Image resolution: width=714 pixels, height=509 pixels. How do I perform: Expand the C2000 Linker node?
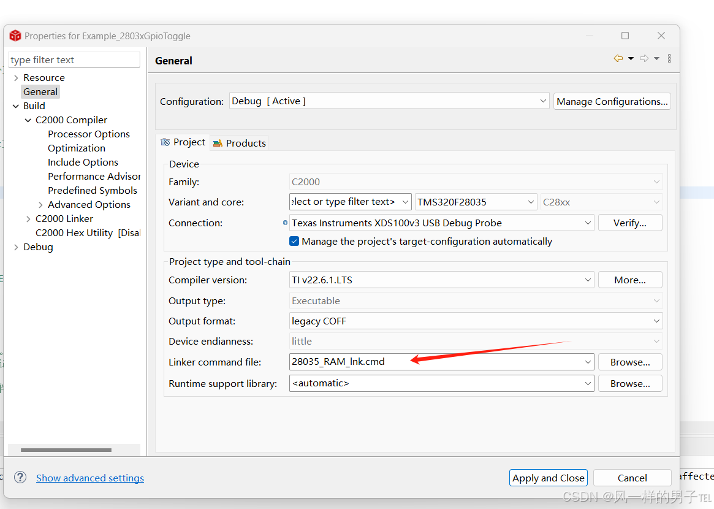click(28, 219)
